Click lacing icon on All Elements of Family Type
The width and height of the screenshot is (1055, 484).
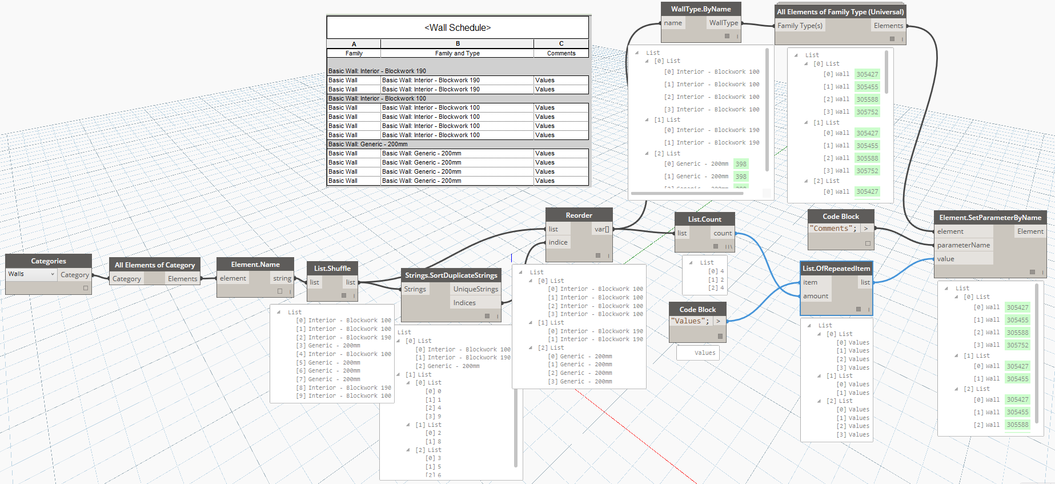point(902,39)
